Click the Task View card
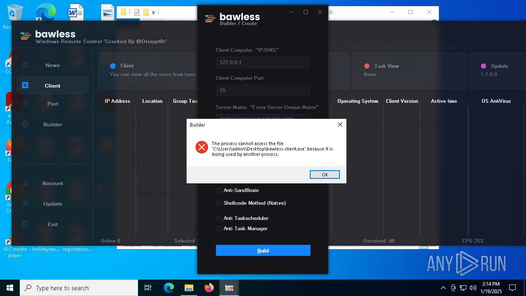The width and height of the screenshot is (526, 296). tap(409, 71)
